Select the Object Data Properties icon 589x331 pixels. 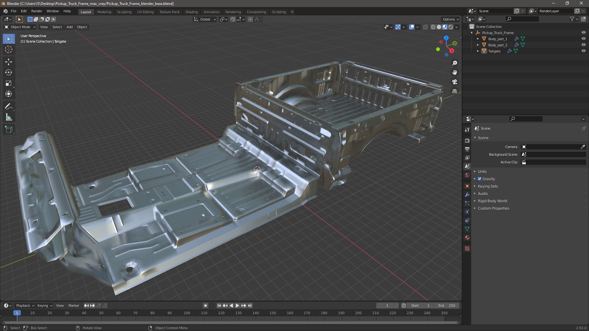tap(467, 229)
